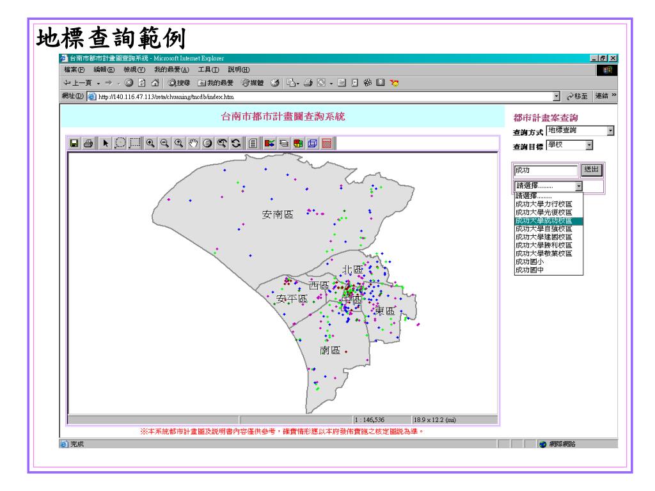Image resolution: width=655 pixels, height=491 pixels.
Task: Click the refresh map arrows icon
Action: [x=236, y=144]
